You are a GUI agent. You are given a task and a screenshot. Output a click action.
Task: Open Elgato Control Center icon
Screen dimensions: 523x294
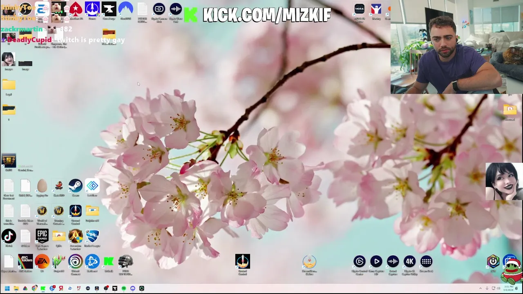point(360,261)
